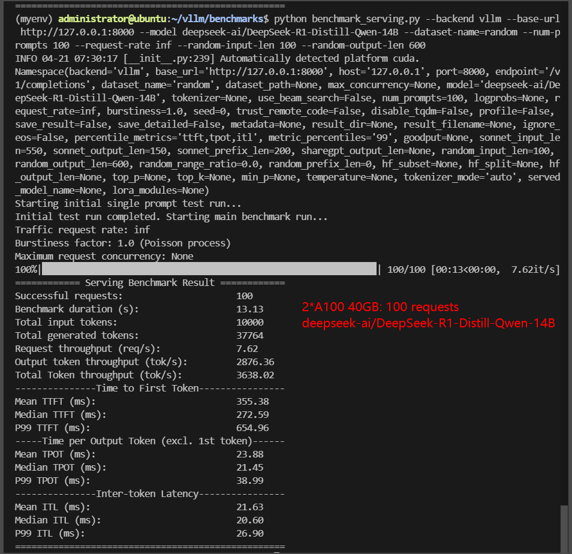
Task: Click the Mean TTFT value '355.38'
Action: click(252, 401)
